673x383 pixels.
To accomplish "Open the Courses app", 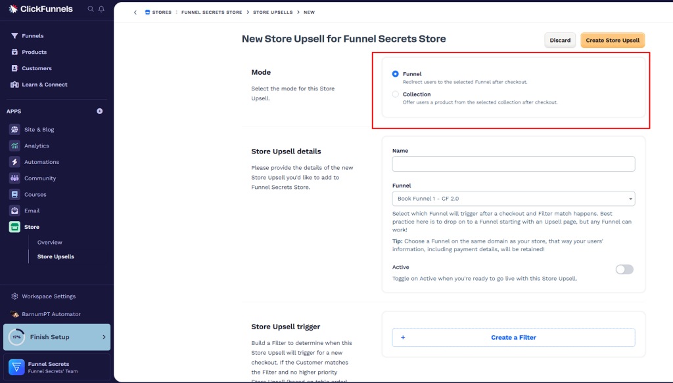I will 35,195.
